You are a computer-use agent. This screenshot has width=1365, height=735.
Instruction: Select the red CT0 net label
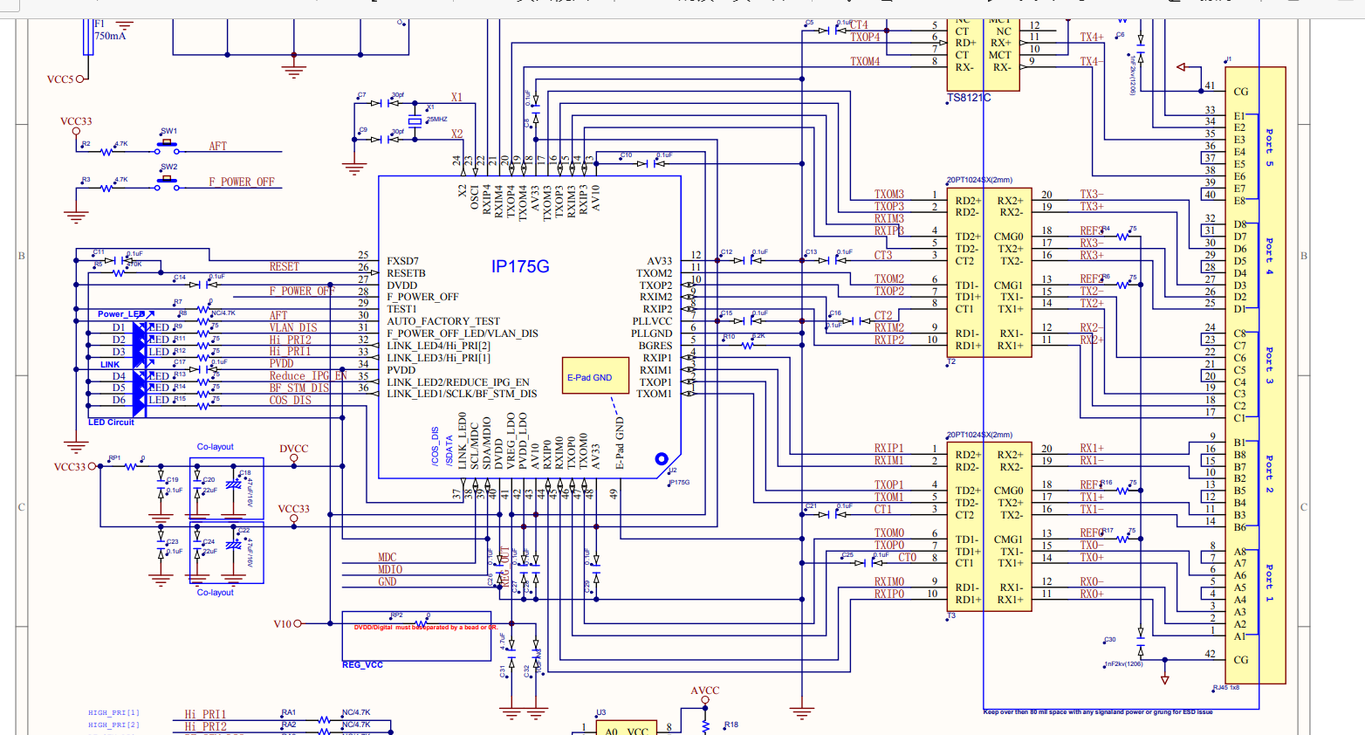908,557
